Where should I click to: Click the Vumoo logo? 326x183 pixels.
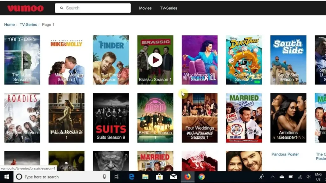click(25, 8)
